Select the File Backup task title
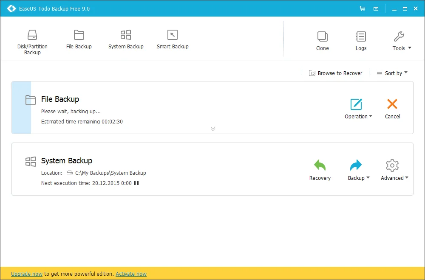425x280 pixels. pyautogui.click(x=60, y=99)
